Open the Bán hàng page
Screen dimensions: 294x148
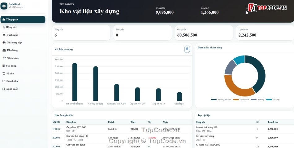point(23,66)
